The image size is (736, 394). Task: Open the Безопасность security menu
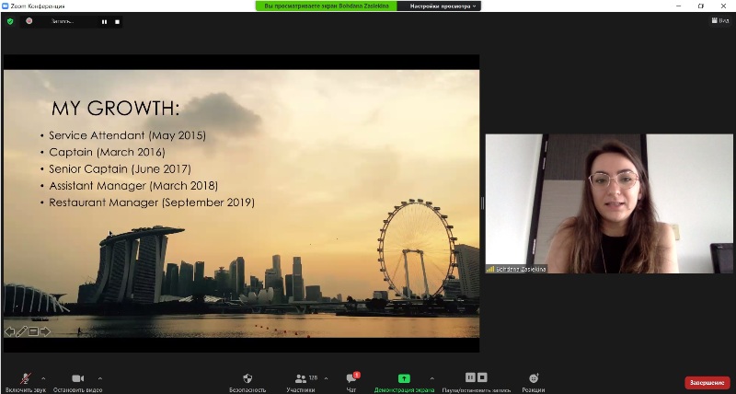coord(247,382)
